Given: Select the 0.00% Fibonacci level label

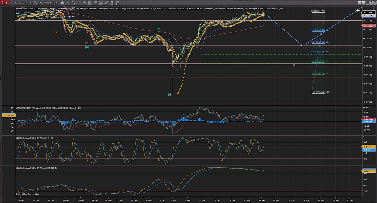Looking at the screenshot, I should pyautogui.click(x=319, y=11).
